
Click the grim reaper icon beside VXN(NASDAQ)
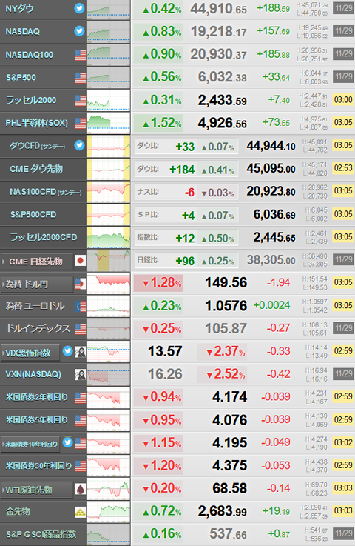pos(81,375)
